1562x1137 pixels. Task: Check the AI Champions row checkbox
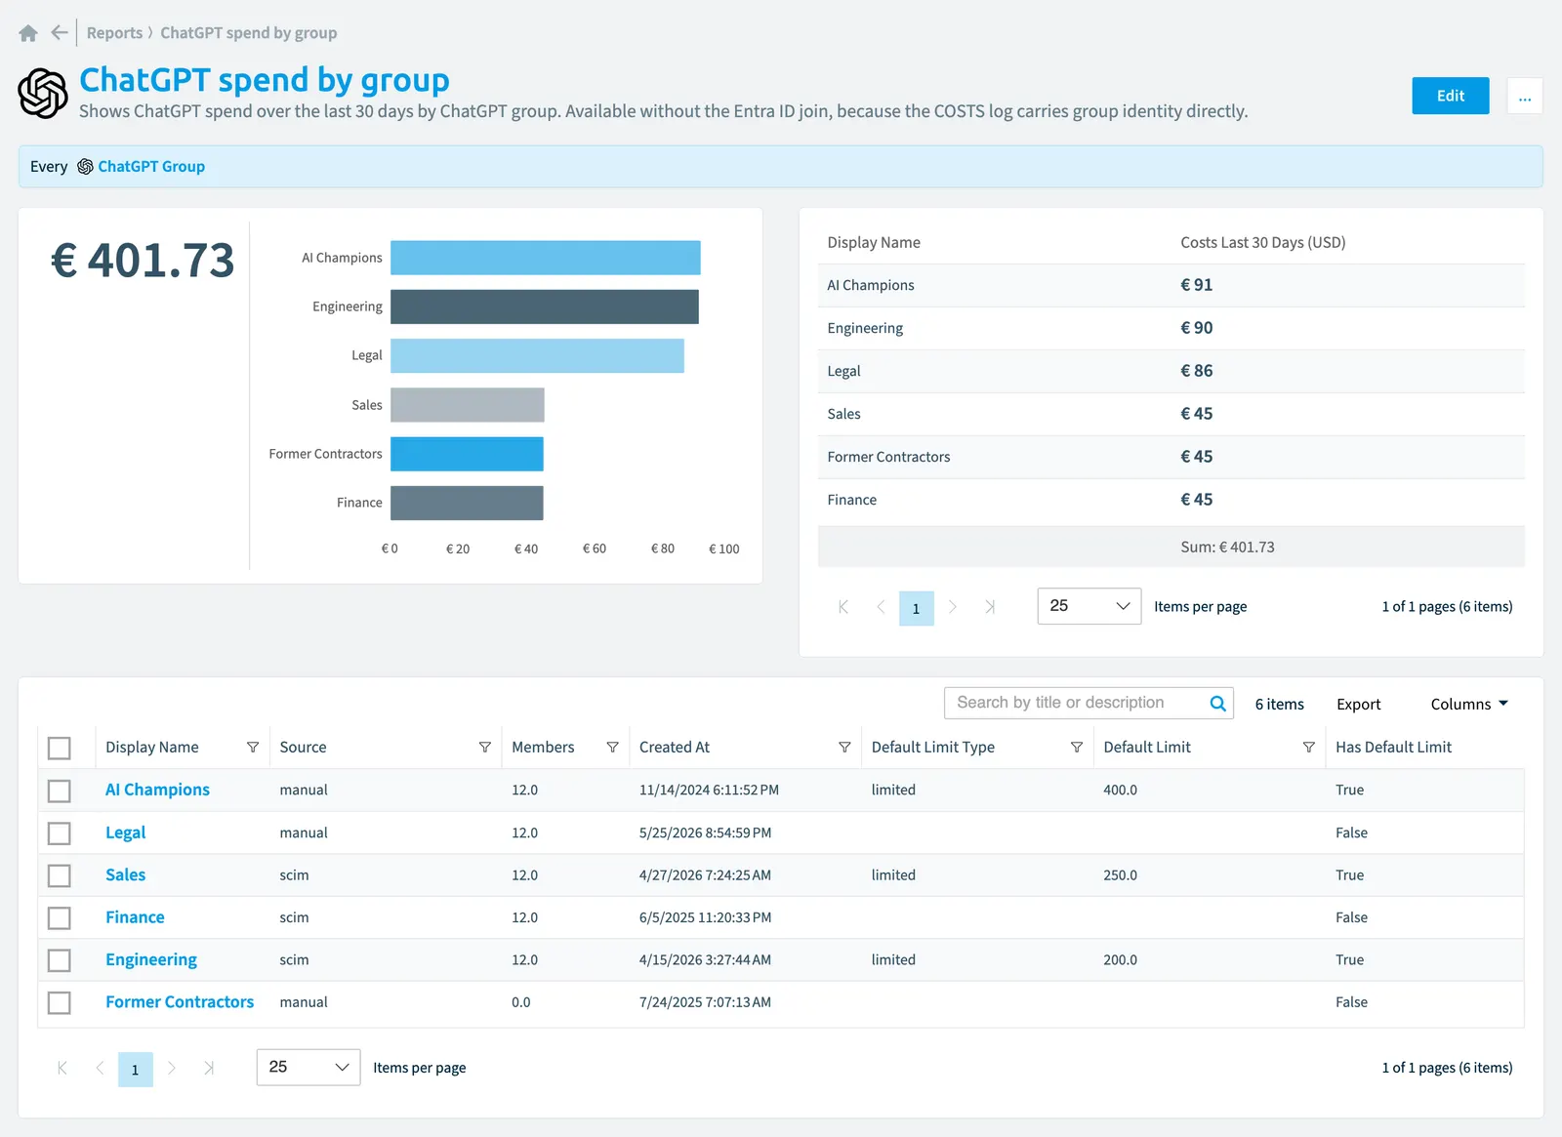60,791
